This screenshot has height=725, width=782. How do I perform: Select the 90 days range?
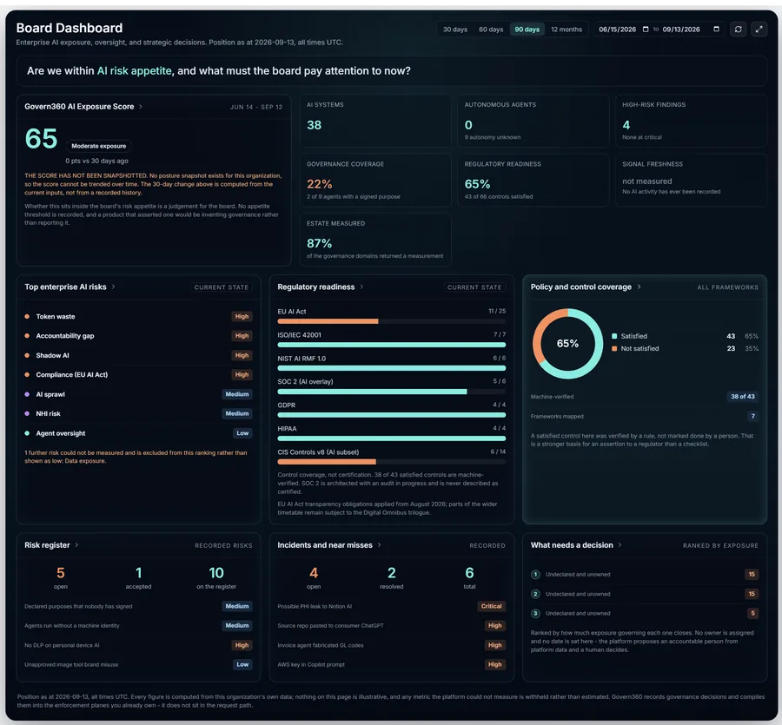[527, 30]
